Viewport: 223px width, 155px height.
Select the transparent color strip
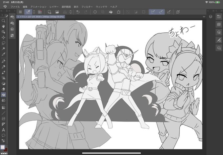point(4,153)
